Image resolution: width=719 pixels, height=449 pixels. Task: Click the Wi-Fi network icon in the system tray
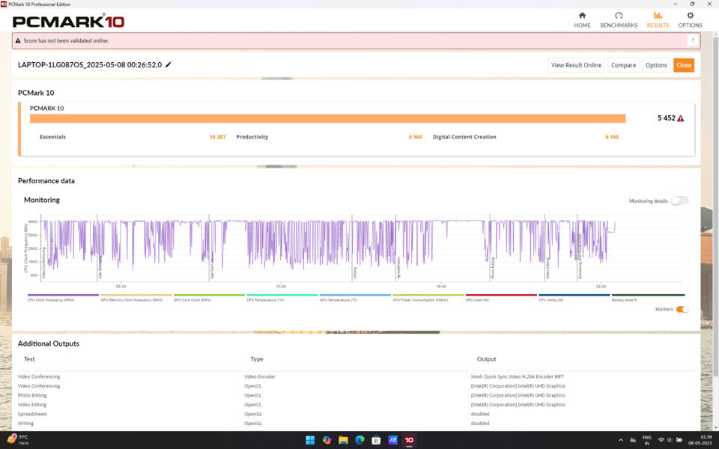661,440
